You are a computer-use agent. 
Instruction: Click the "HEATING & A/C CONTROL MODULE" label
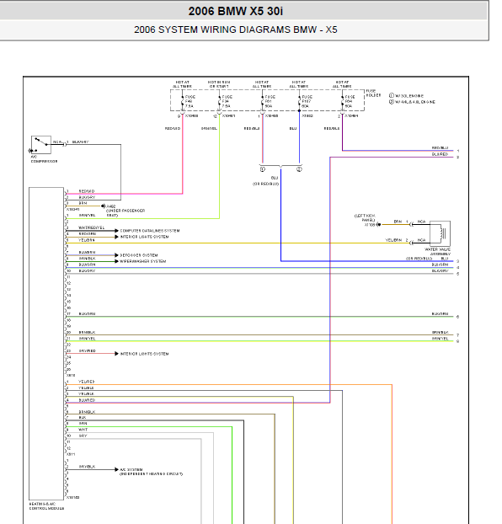tap(46, 506)
